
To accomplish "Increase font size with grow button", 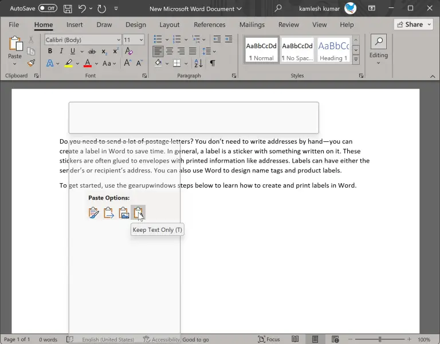I will 127,63.
